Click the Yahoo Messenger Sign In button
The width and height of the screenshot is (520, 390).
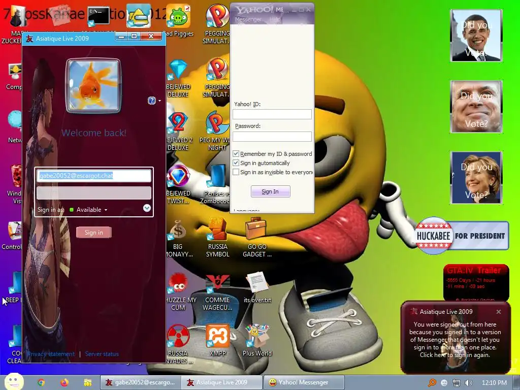(270, 191)
